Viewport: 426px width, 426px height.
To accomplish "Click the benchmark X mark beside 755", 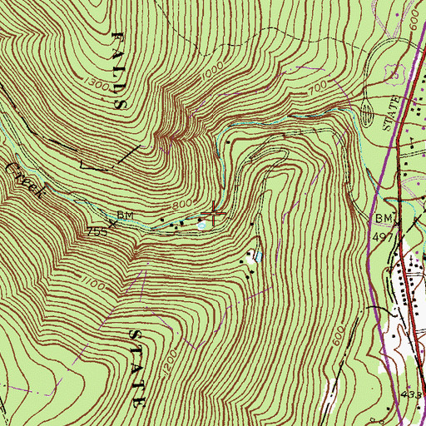I will (113, 224).
